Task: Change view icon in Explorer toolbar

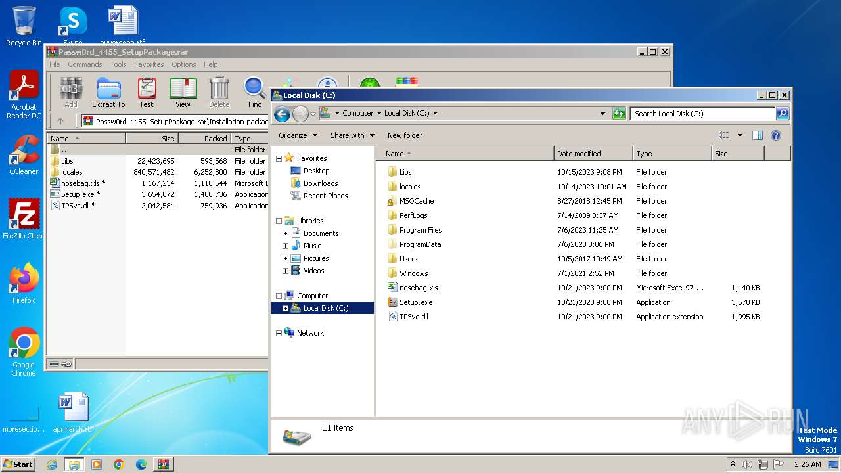Action: [723, 135]
